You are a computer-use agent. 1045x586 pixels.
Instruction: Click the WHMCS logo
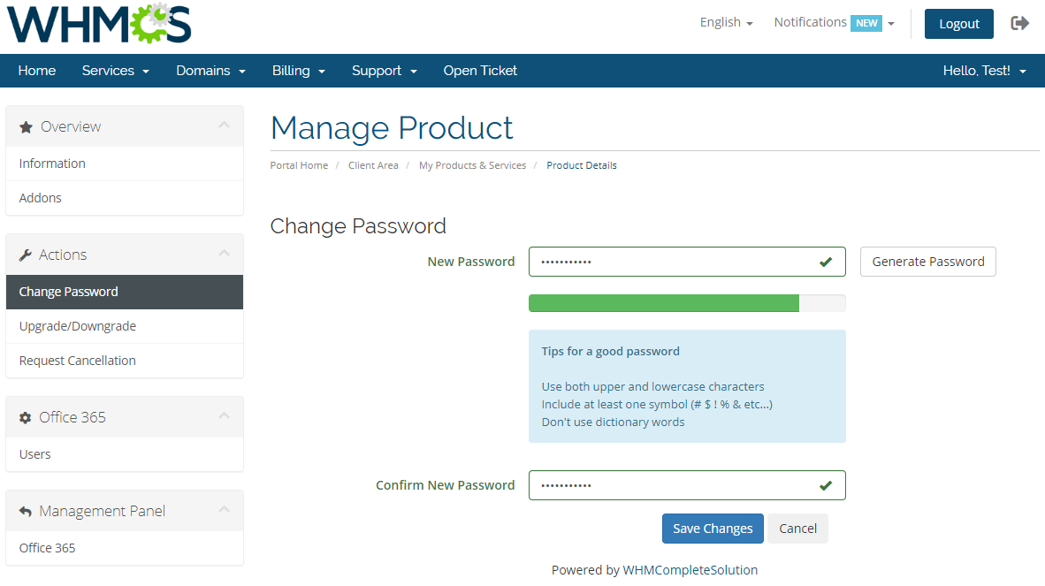pos(97,24)
